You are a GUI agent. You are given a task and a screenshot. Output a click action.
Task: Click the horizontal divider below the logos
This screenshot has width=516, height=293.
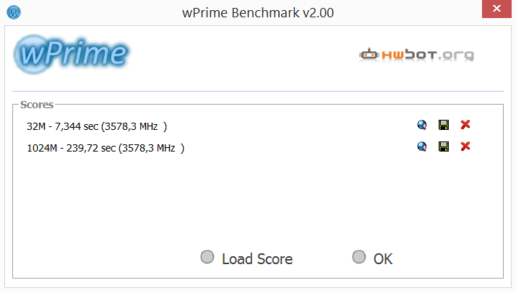pos(258,91)
